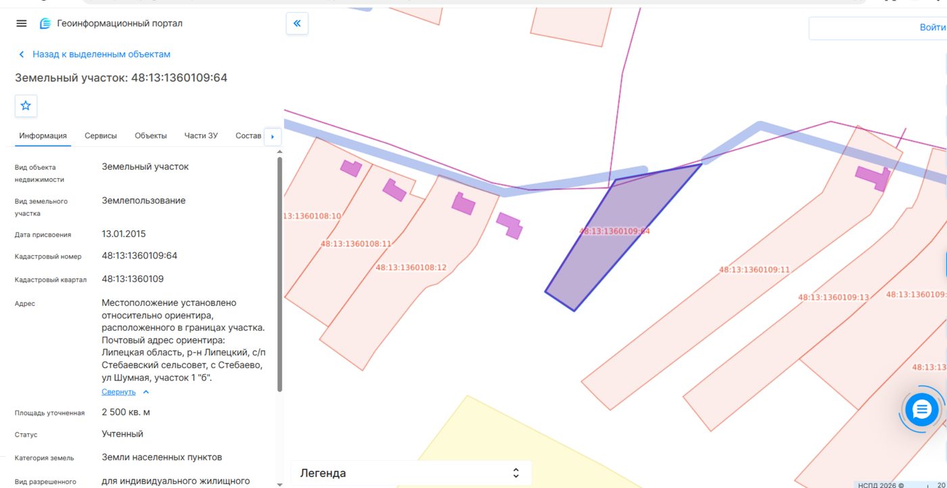Screen dimensions: 947x488
Task: Add parcel to favorites with star icon
Action: pyautogui.click(x=26, y=106)
